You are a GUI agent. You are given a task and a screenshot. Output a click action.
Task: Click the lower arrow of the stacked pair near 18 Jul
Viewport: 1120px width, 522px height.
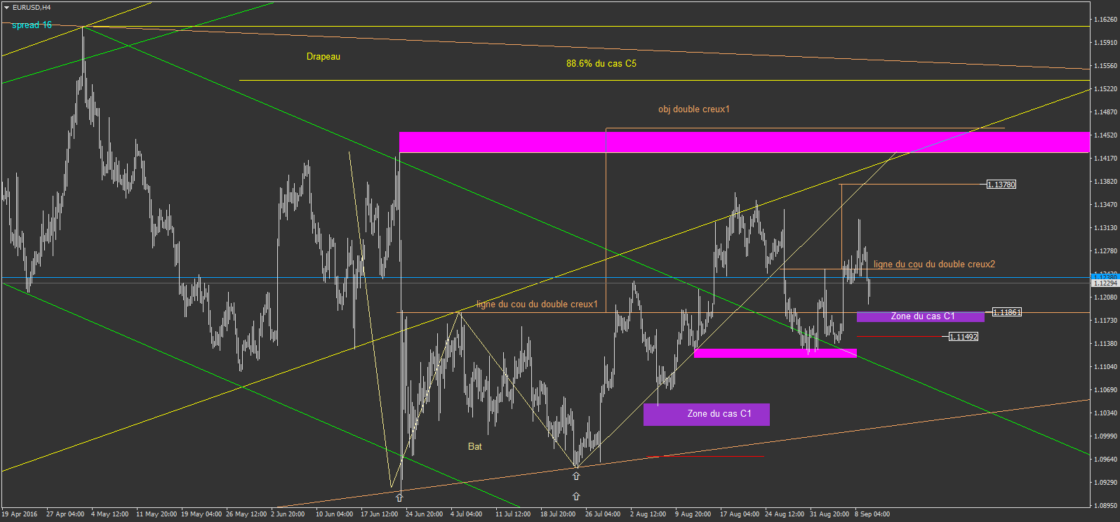[x=576, y=496]
